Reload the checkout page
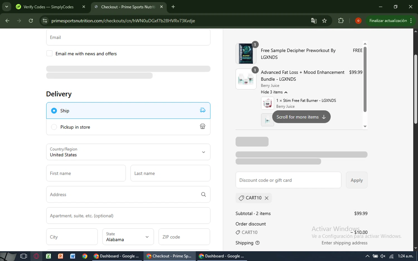The height and width of the screenshot is (261, 418). click(31, 21)
